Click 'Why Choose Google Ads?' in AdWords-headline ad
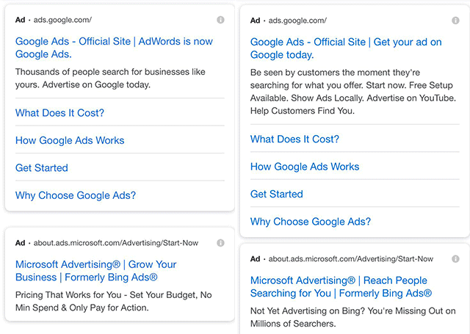The height and width of the screenshot is (334, 470). pos(76,195)
